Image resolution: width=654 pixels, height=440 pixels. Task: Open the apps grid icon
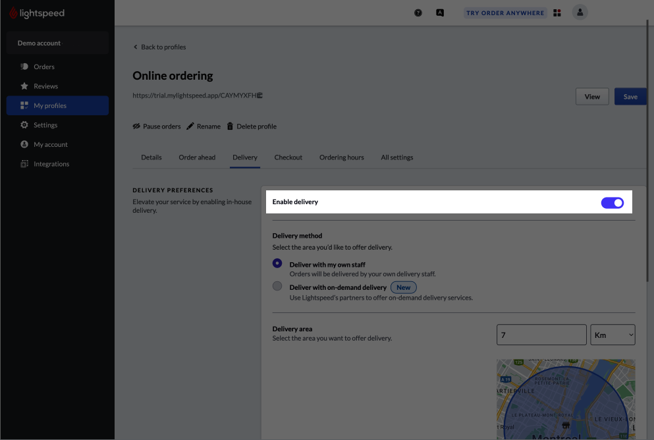pos(557,13)
